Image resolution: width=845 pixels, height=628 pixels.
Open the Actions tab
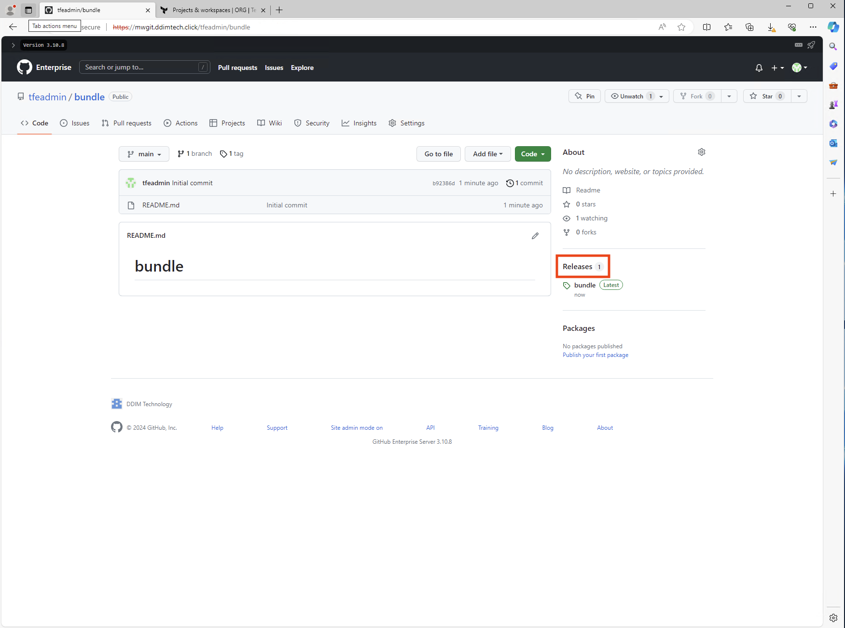click(x=180, y=123)
